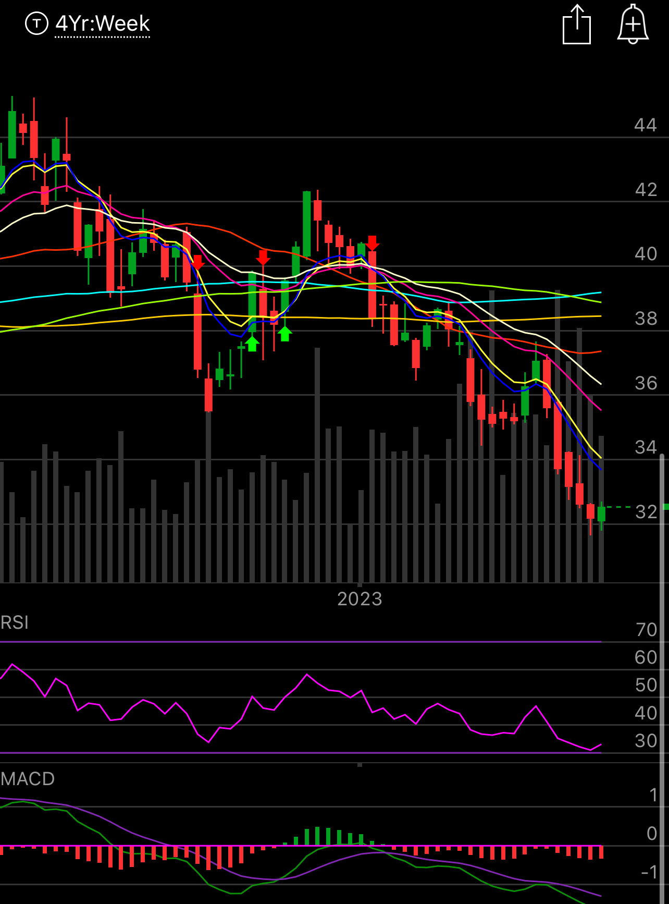This screenshot has width=669, height=904.
Task: Tap the RSI 50 level label
Action: [x=646, y=685]
